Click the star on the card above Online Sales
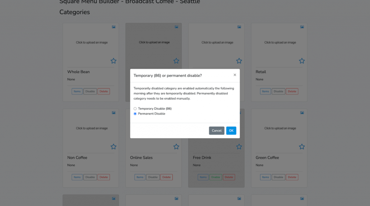The height and width of the screenshot is (206, 370). click(x=176, y=61)
